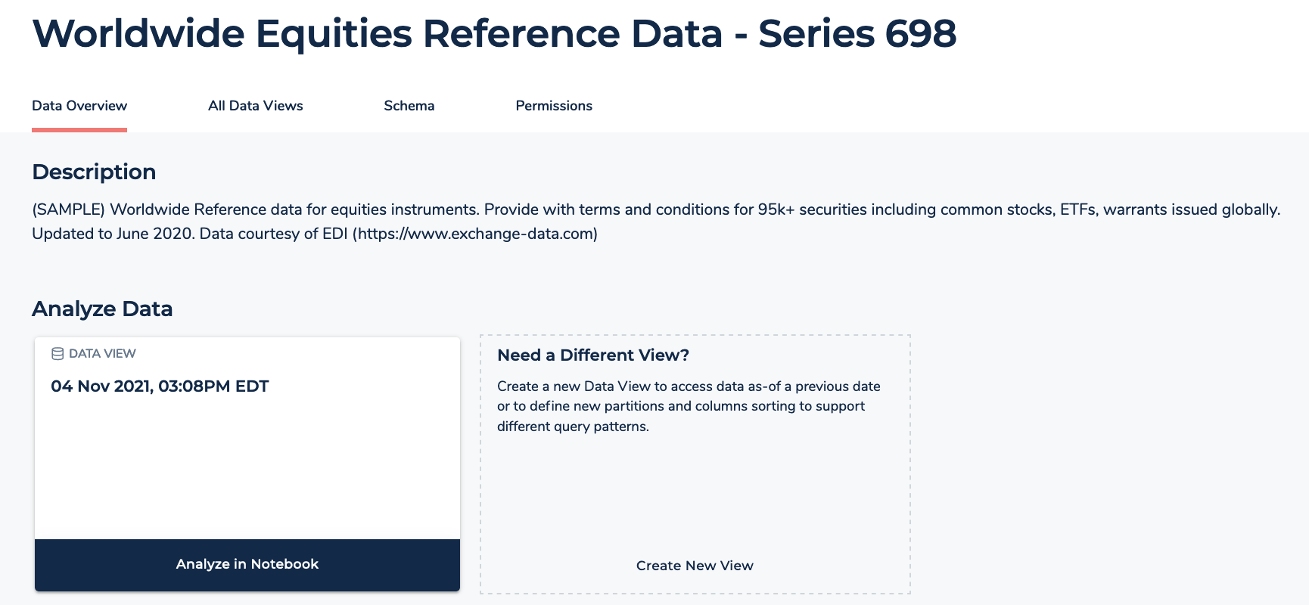1309x605 pixels.
Task: Click the new view explanation text
Action: pos(689,406)
